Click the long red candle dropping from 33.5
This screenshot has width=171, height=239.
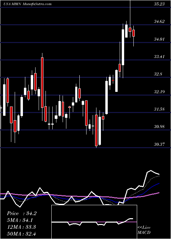coord(42,83)
